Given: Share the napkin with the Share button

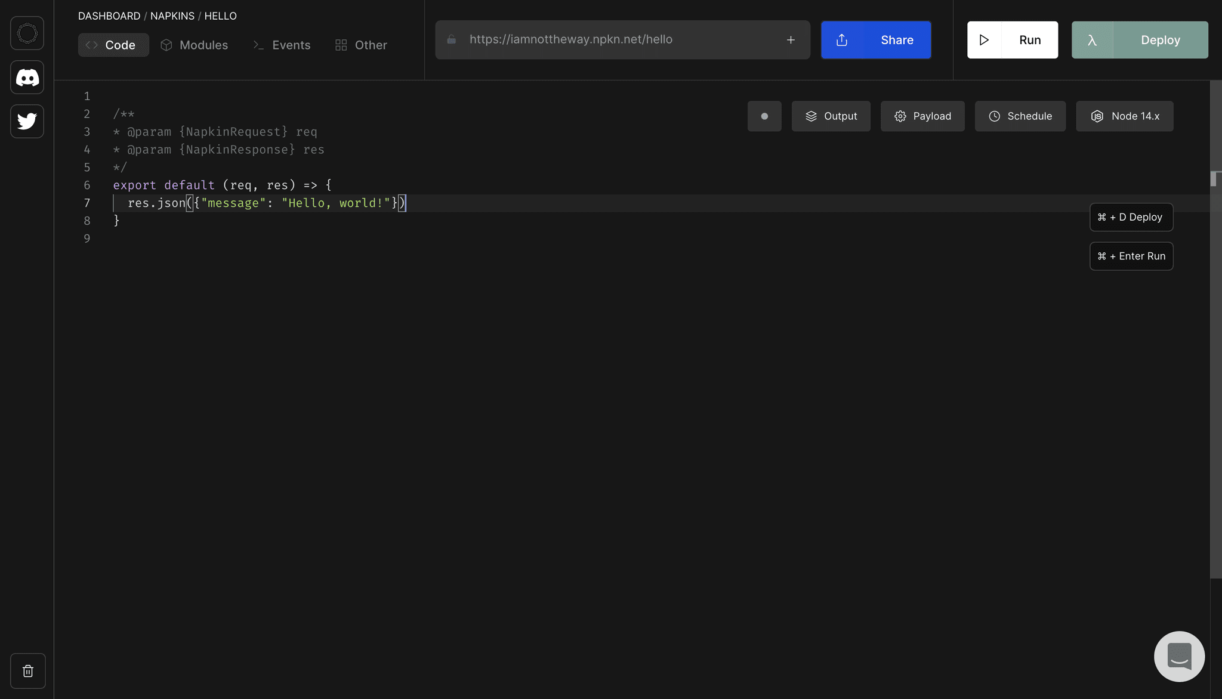Looking at the screenshot, I should 876,39.
